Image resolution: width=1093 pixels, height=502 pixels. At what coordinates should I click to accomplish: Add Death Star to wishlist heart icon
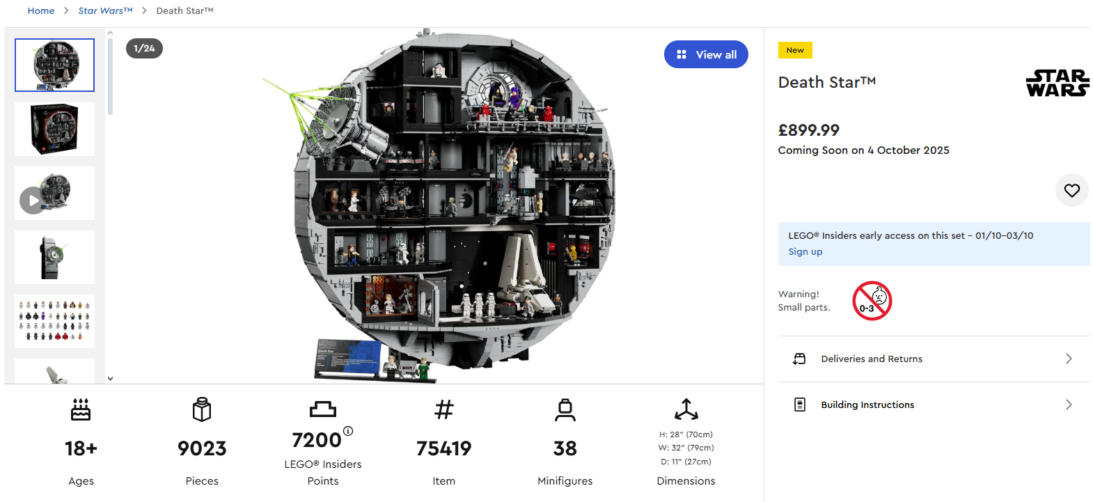[x=1071, y=190]
